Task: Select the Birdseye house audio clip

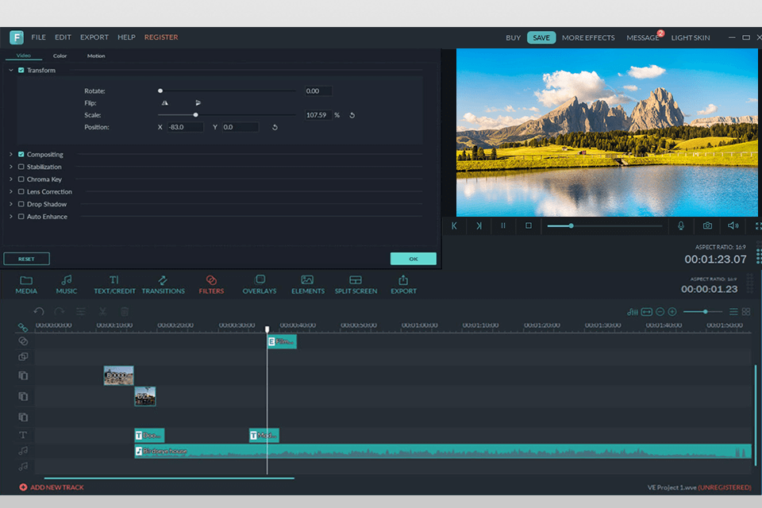Action: click(443, 451)
